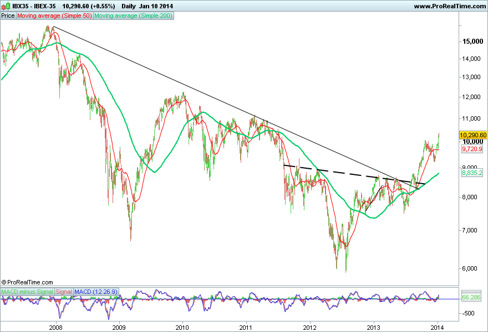
Task: Open the MACD (12 26 9) legend label
Action: [x=96, y=292]
